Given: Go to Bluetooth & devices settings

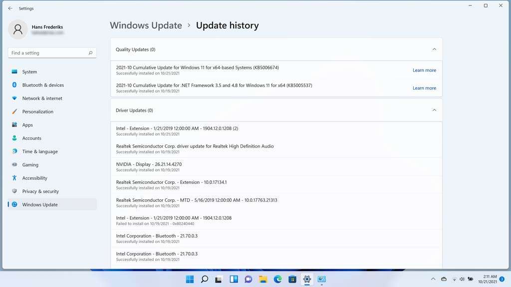Looking at the screenshot, I should 52,85.
